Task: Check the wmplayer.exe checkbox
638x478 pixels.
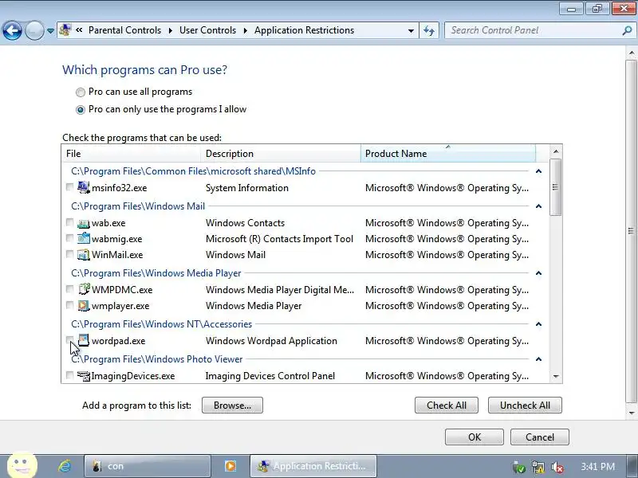Action: tap(69, 305)
